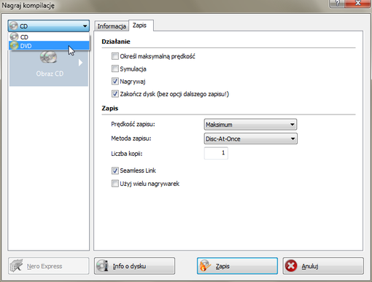Open the Metoda zapisu Disc-At-Once dropdown

250,138
